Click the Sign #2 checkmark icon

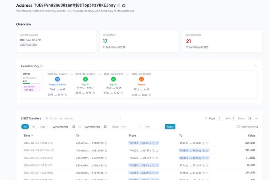pyautogui.click(x=113, y=79)
